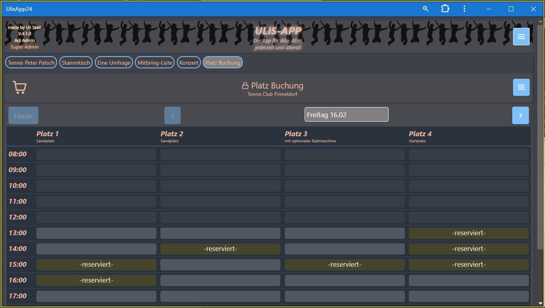Go to previous day with left chevron

click(x=173, y=116)
